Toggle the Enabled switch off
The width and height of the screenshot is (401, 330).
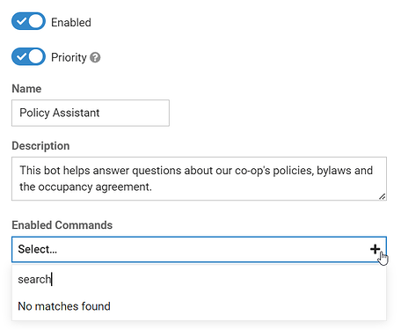pos(28,21)
